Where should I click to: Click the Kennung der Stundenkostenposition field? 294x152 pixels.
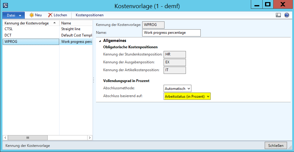(175, 54)
